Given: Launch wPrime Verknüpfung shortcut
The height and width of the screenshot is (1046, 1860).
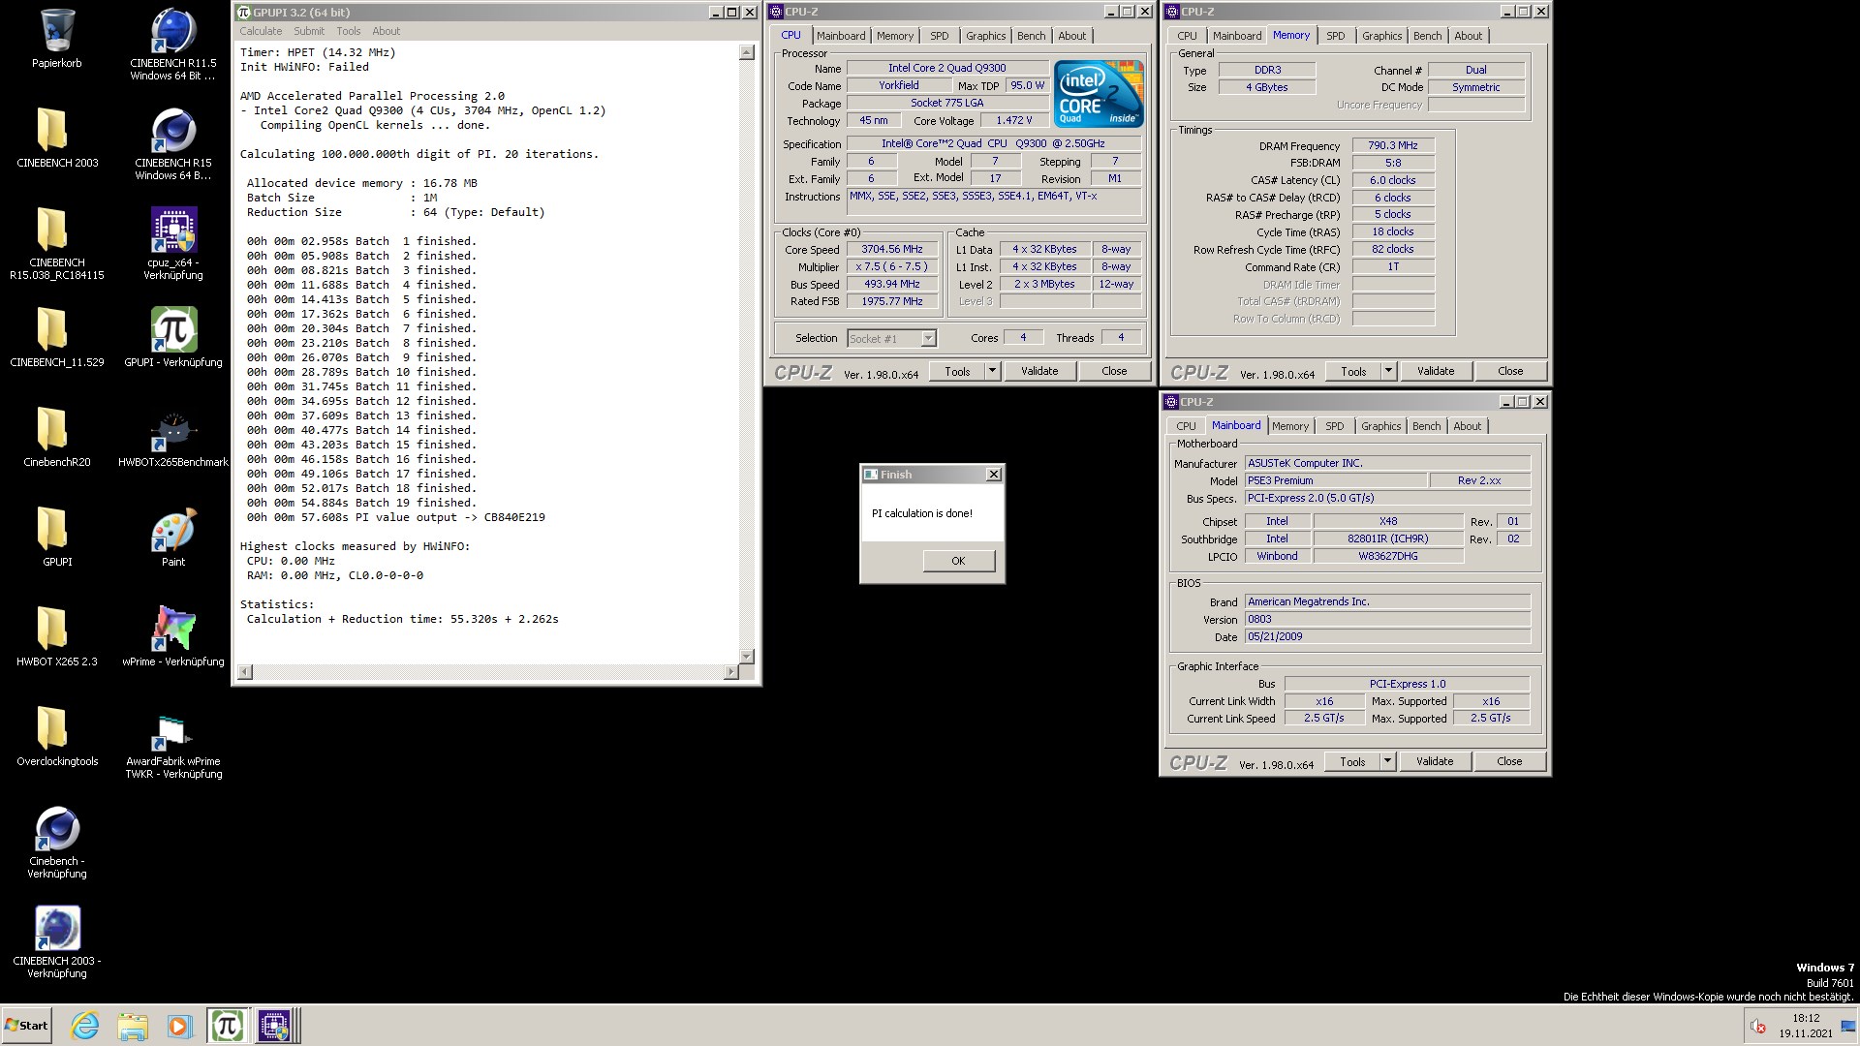Looking at the screenshot, I should point(173,636).
